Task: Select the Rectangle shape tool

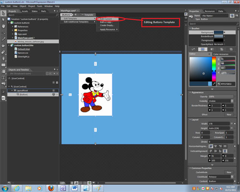Action: click(3, 65)
